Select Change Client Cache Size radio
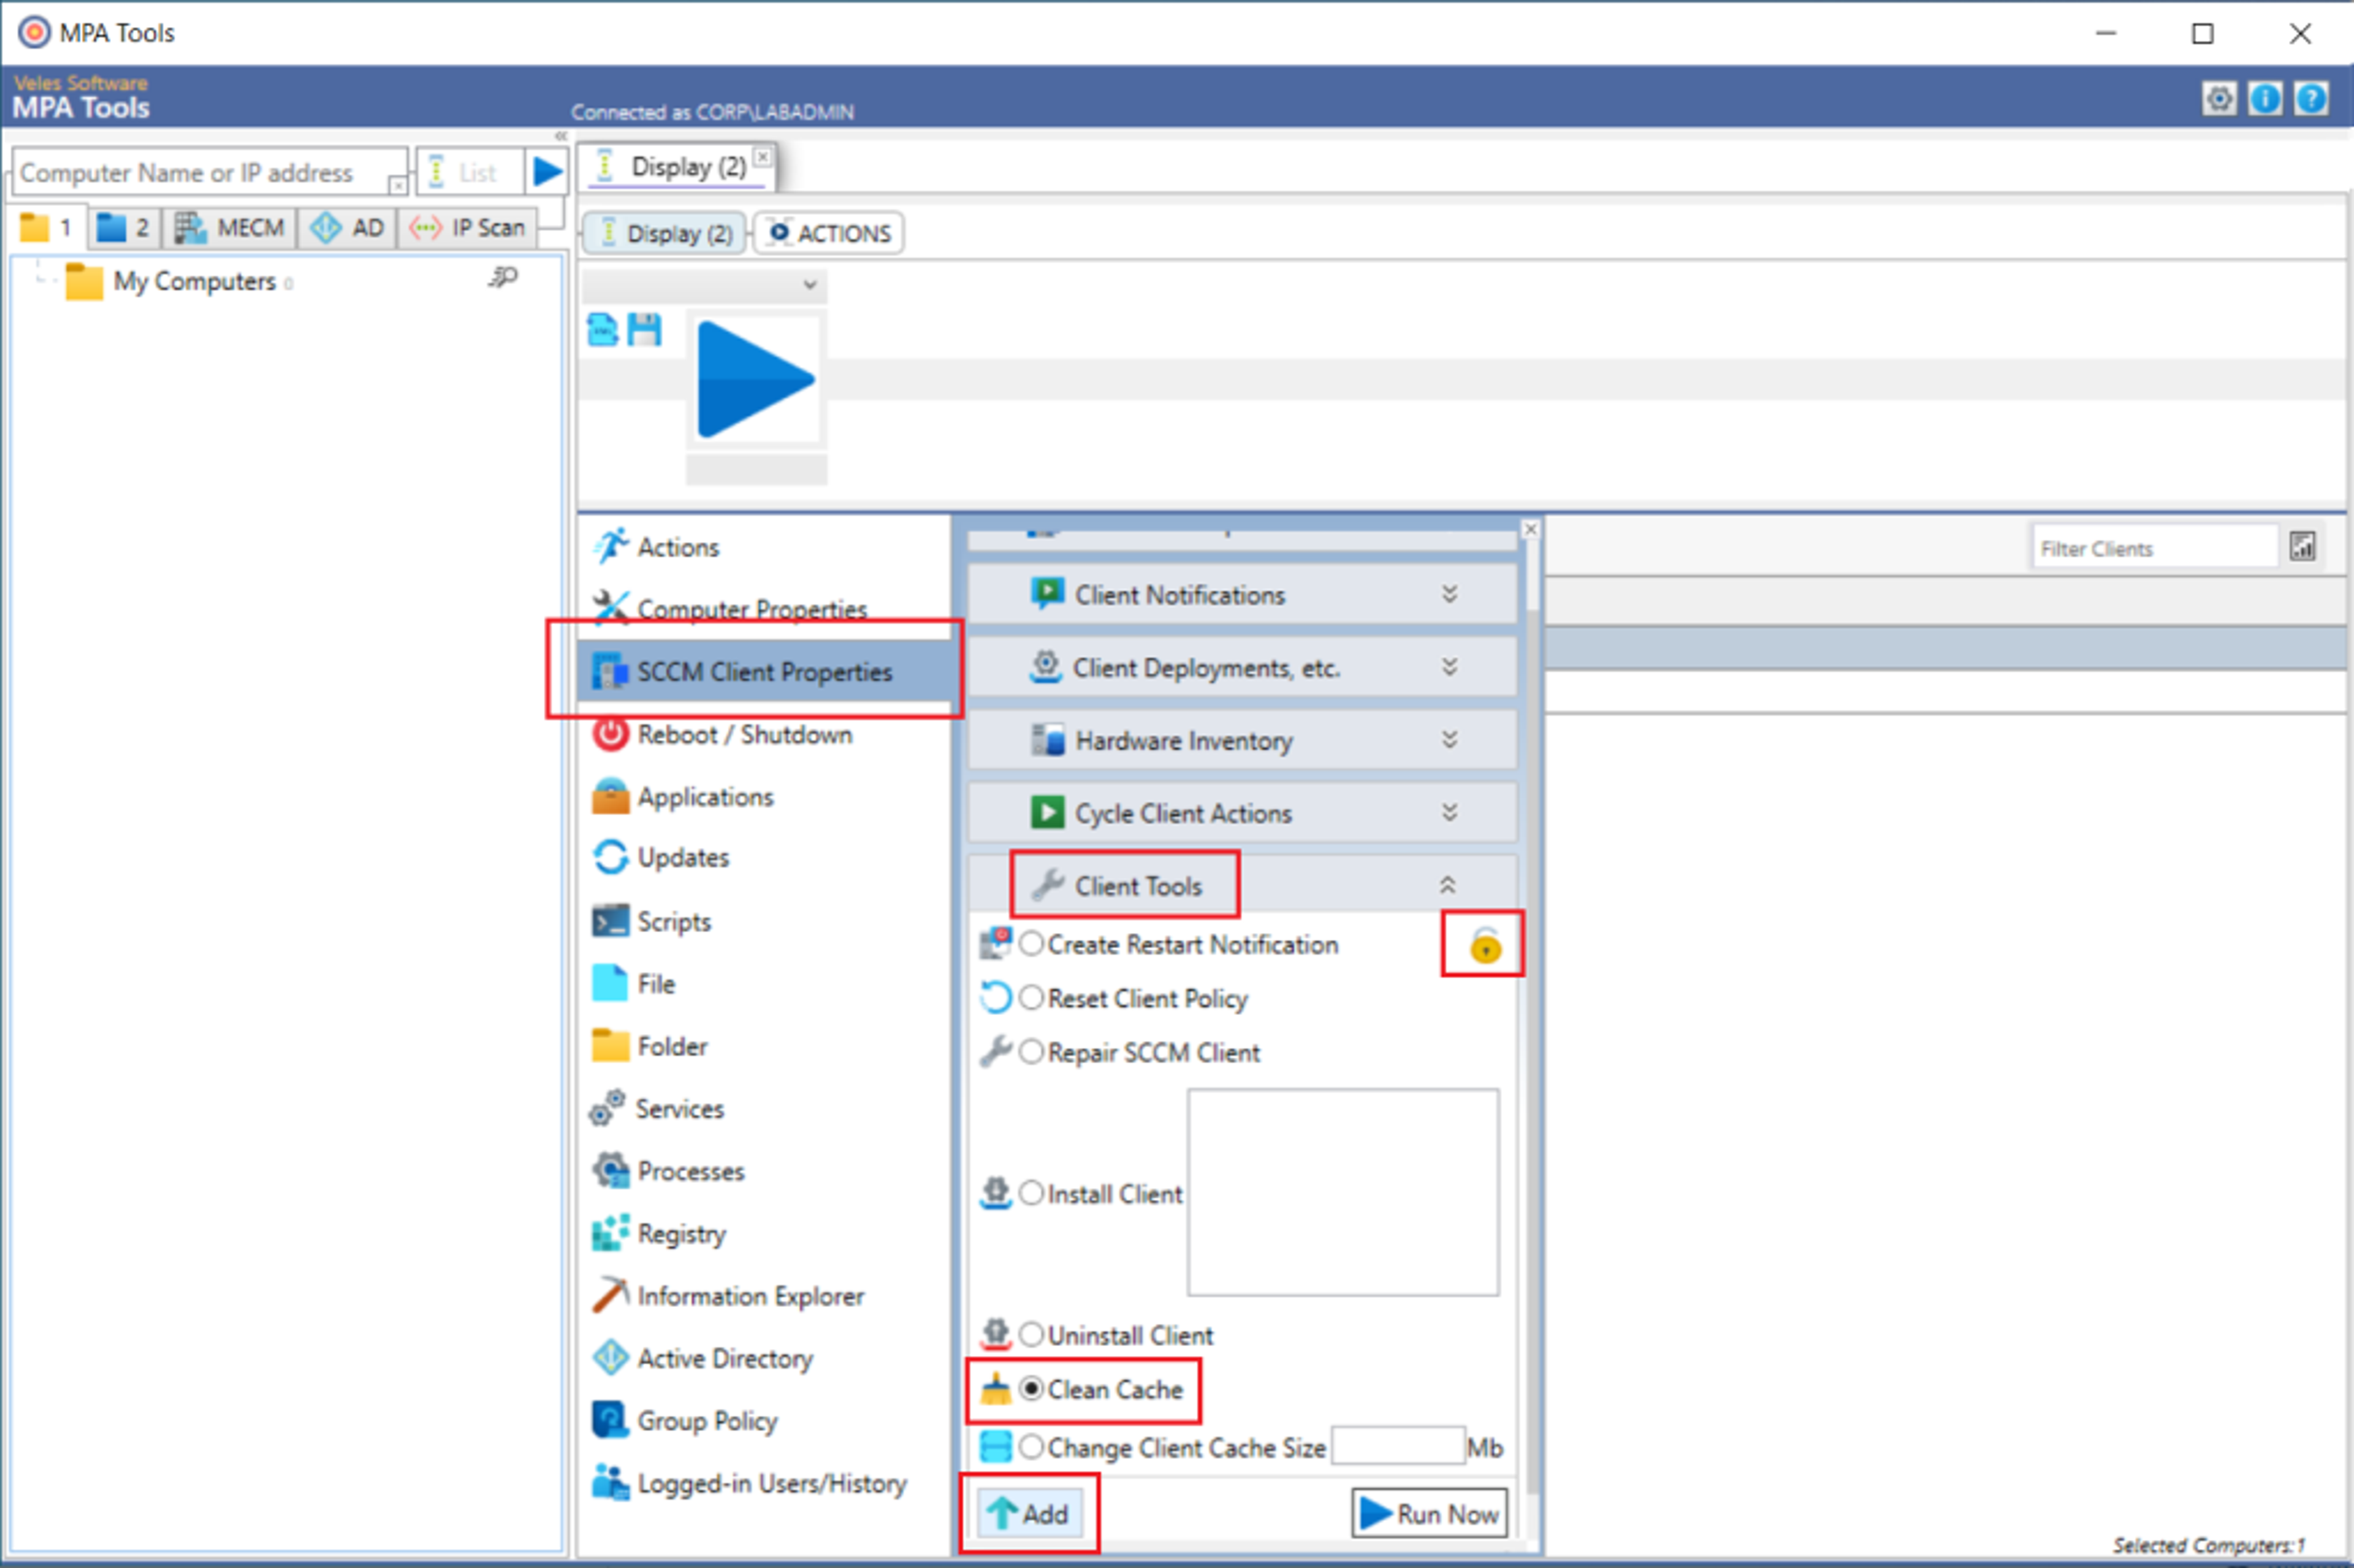 point(1031,1447)
